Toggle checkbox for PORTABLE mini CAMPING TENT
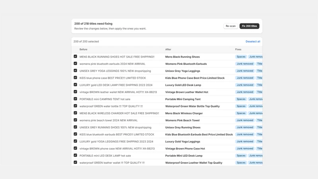The image size is (318, 179). [76, 99]
